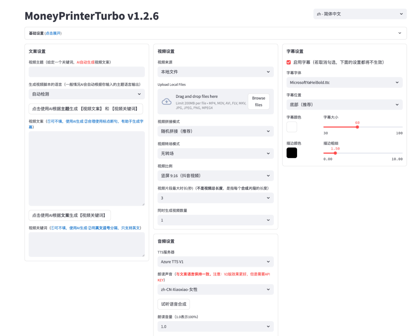
Task: Click the button generating 视频关键词 from 文案
Action: pos(70,215)
